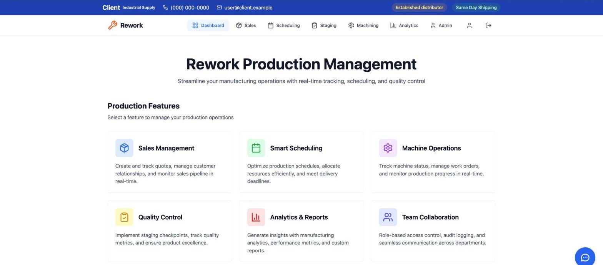Open the Quality Control card title
603x265 pixels.
[x=160, y=217]
